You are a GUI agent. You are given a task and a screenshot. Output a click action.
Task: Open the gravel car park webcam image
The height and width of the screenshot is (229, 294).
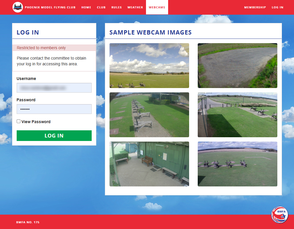pyautogui.click(x=237, y=66)
